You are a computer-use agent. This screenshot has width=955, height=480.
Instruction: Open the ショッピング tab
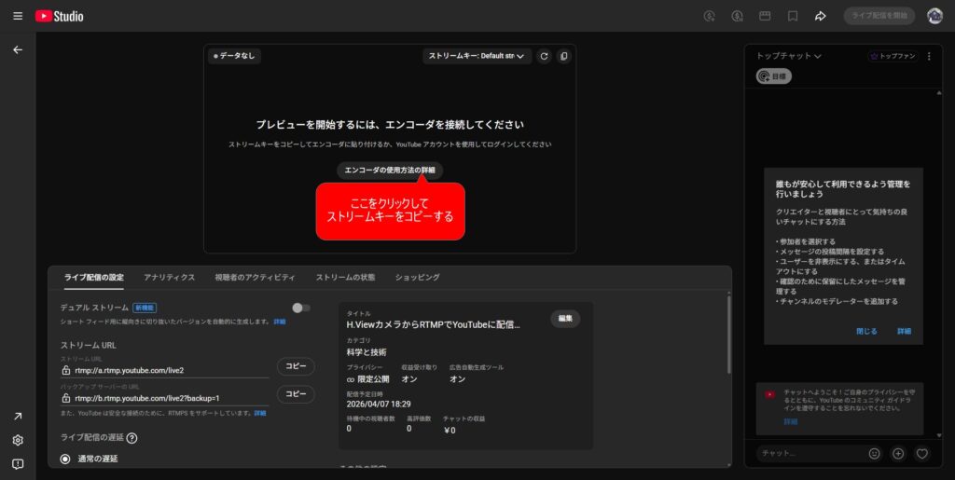pyautogui.click(x=417, y=278)
